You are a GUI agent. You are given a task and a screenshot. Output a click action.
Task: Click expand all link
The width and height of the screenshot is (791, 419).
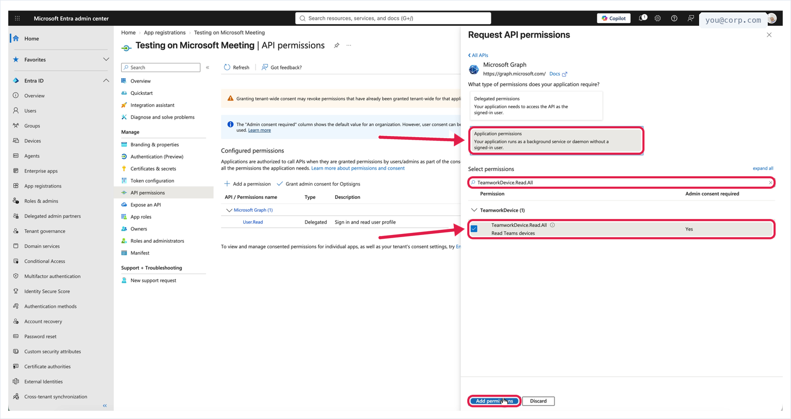[x=763, y=169]
